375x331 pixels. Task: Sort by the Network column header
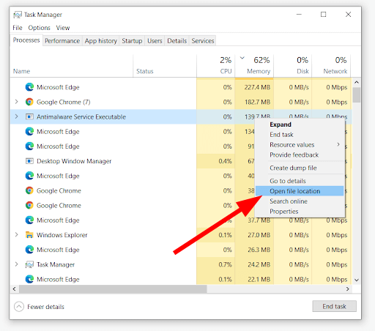coord(331,66)
